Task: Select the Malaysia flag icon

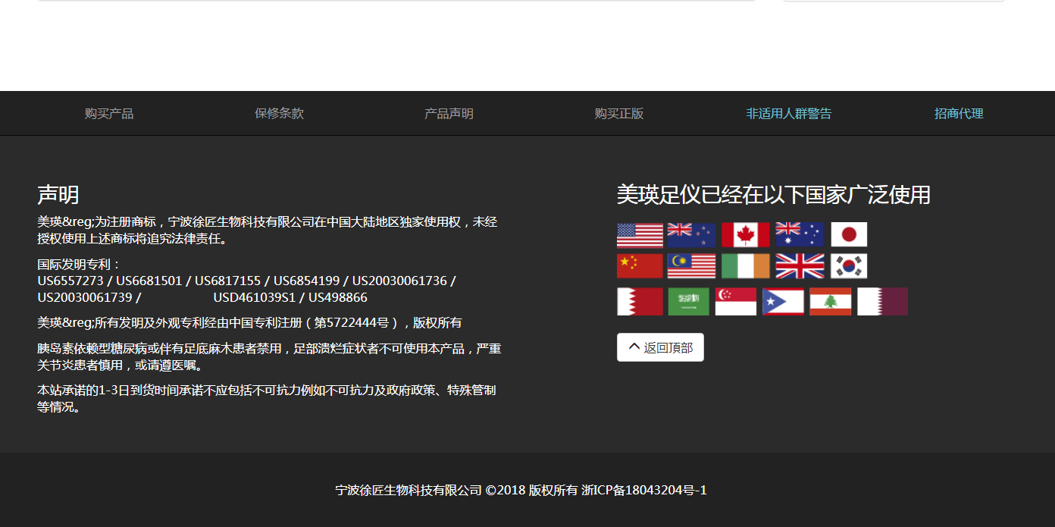Action: 690,266
